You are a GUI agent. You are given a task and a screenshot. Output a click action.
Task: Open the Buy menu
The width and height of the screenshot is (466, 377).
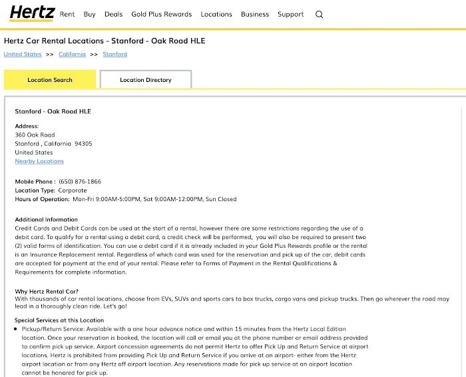(90, 14)
